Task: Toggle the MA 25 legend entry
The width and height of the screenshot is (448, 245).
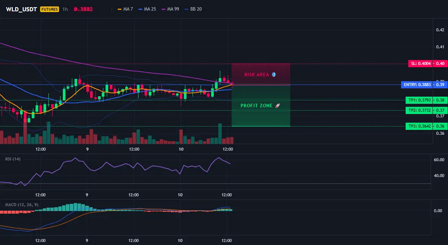Action: (x=147, y=9)
